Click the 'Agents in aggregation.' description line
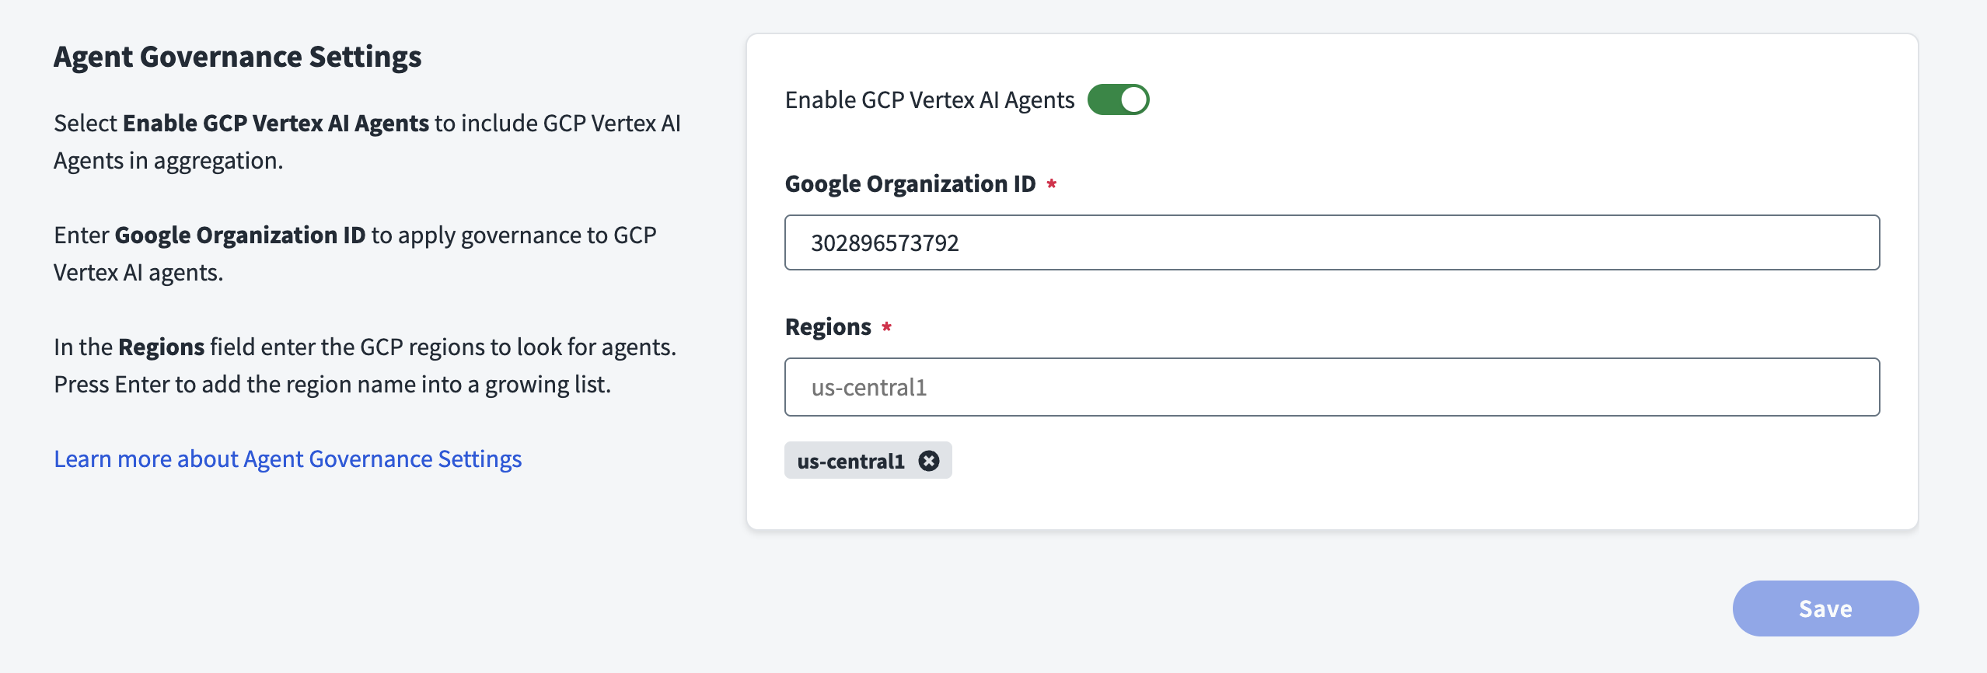Screen dimensions: 1987x673 click(x=168, y=161)
